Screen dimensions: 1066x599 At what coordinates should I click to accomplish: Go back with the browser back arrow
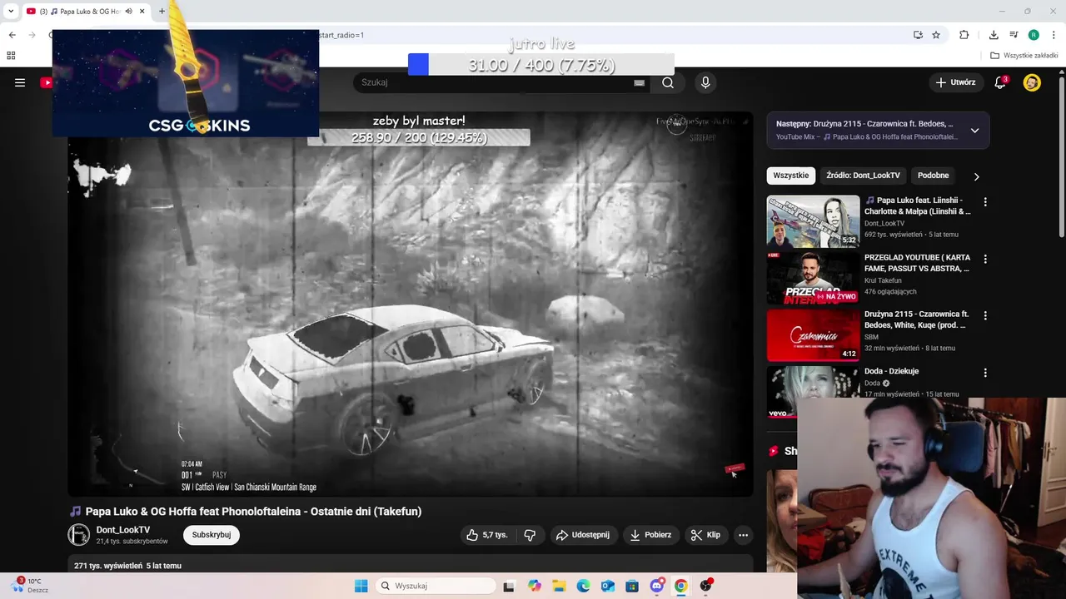[x=12, y=35]
